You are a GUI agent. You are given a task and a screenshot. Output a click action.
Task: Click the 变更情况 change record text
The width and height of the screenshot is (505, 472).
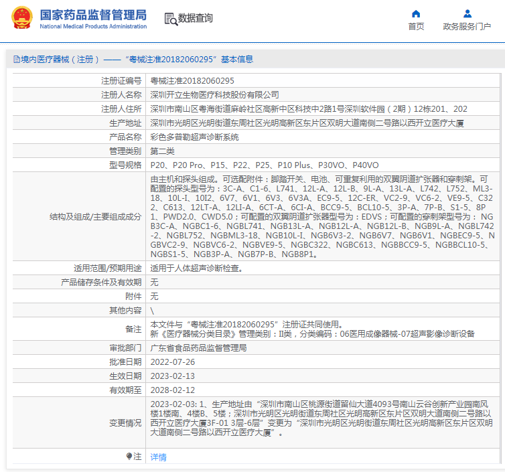[321, 418]
